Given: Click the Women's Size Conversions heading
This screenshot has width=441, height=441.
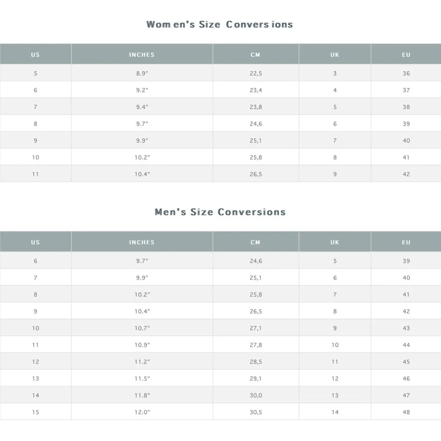Looking at the screenshot, I should pos(219,25).
